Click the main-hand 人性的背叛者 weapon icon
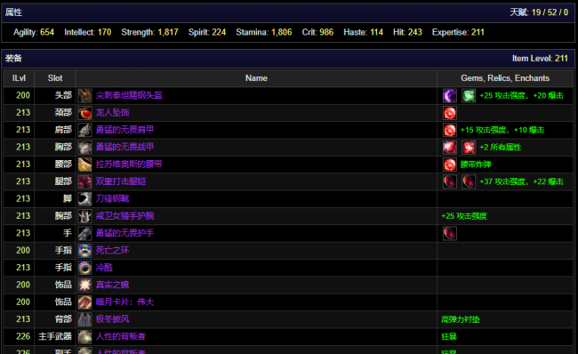Screen dimensions: 578x354 tap(84, 337)
